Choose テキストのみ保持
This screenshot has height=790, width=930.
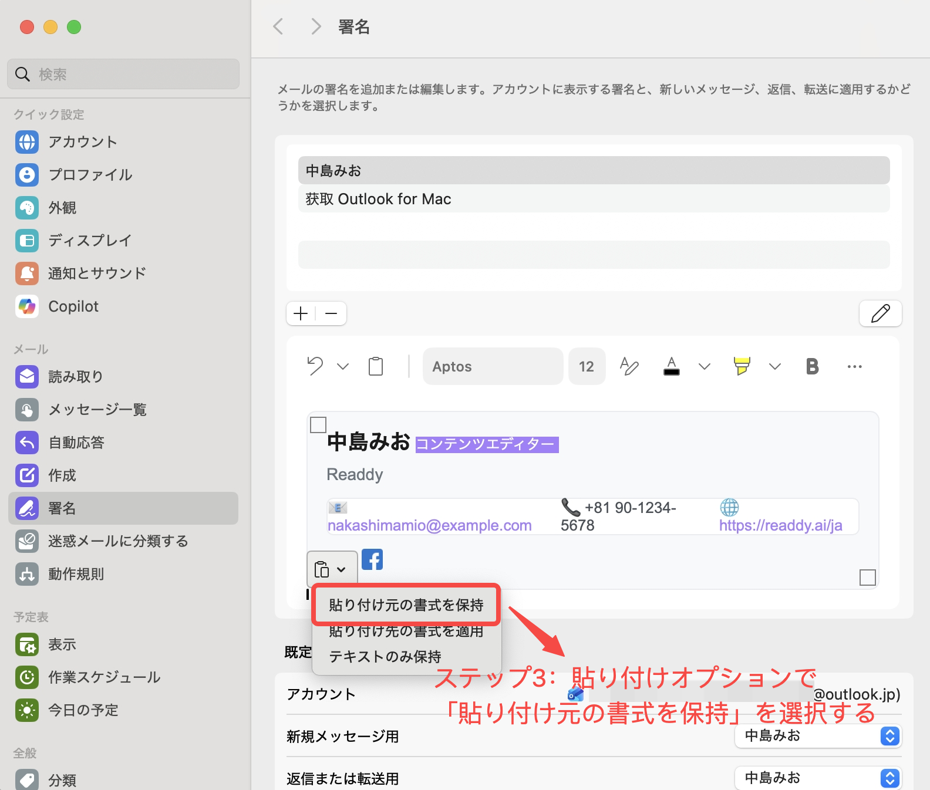pos(406,656)
